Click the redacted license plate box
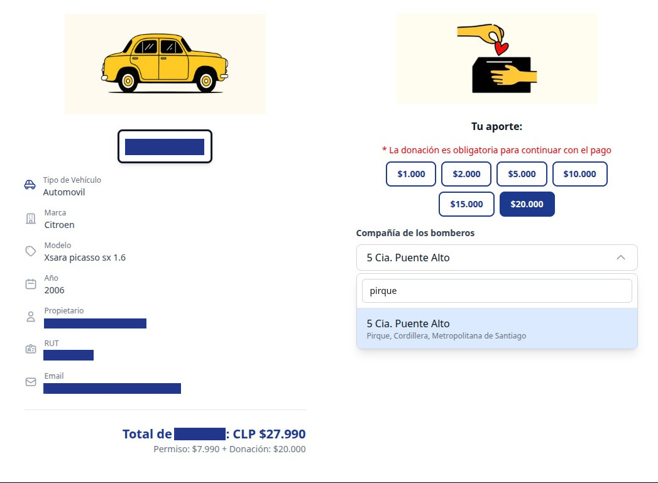Viewport: 658px width, 483px height. click(x=165, y=146)
